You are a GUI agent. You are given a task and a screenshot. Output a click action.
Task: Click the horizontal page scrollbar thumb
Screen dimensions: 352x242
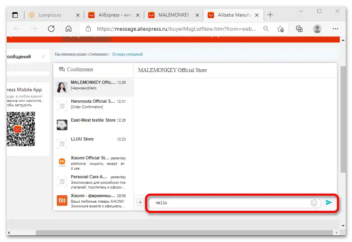(x=184, y=233)
